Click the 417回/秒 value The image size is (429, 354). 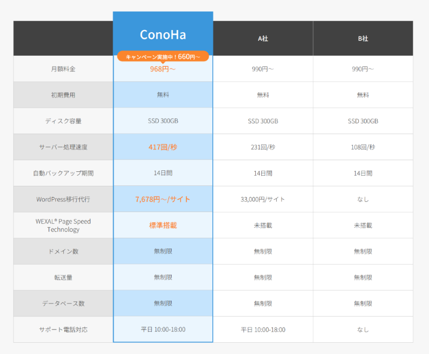[x=163, y=147]
